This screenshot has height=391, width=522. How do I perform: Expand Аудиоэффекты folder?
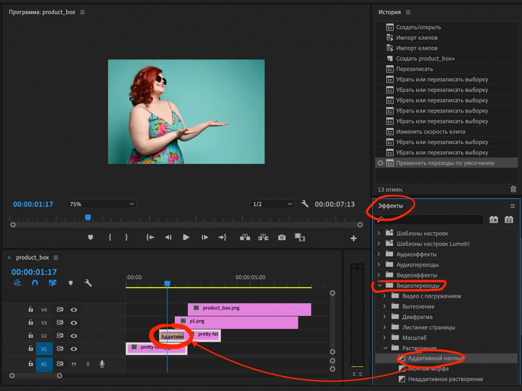point(379,254)
